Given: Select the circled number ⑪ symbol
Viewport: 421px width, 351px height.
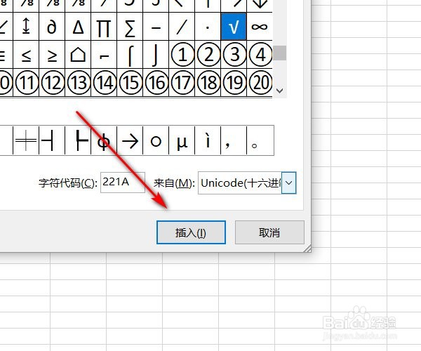Looking at the screenshot, I should (26, 82).
